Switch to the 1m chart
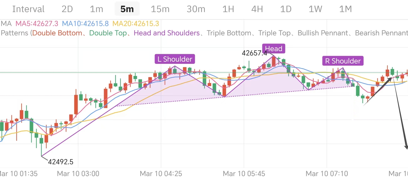 (96, 9)
